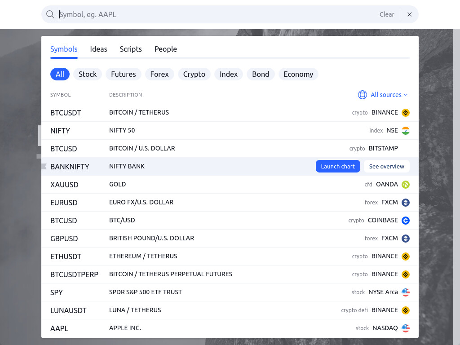Click the NYSE Arca exchange label
The height and width of the screenshot is (345, 460).
tap(383, 292)
